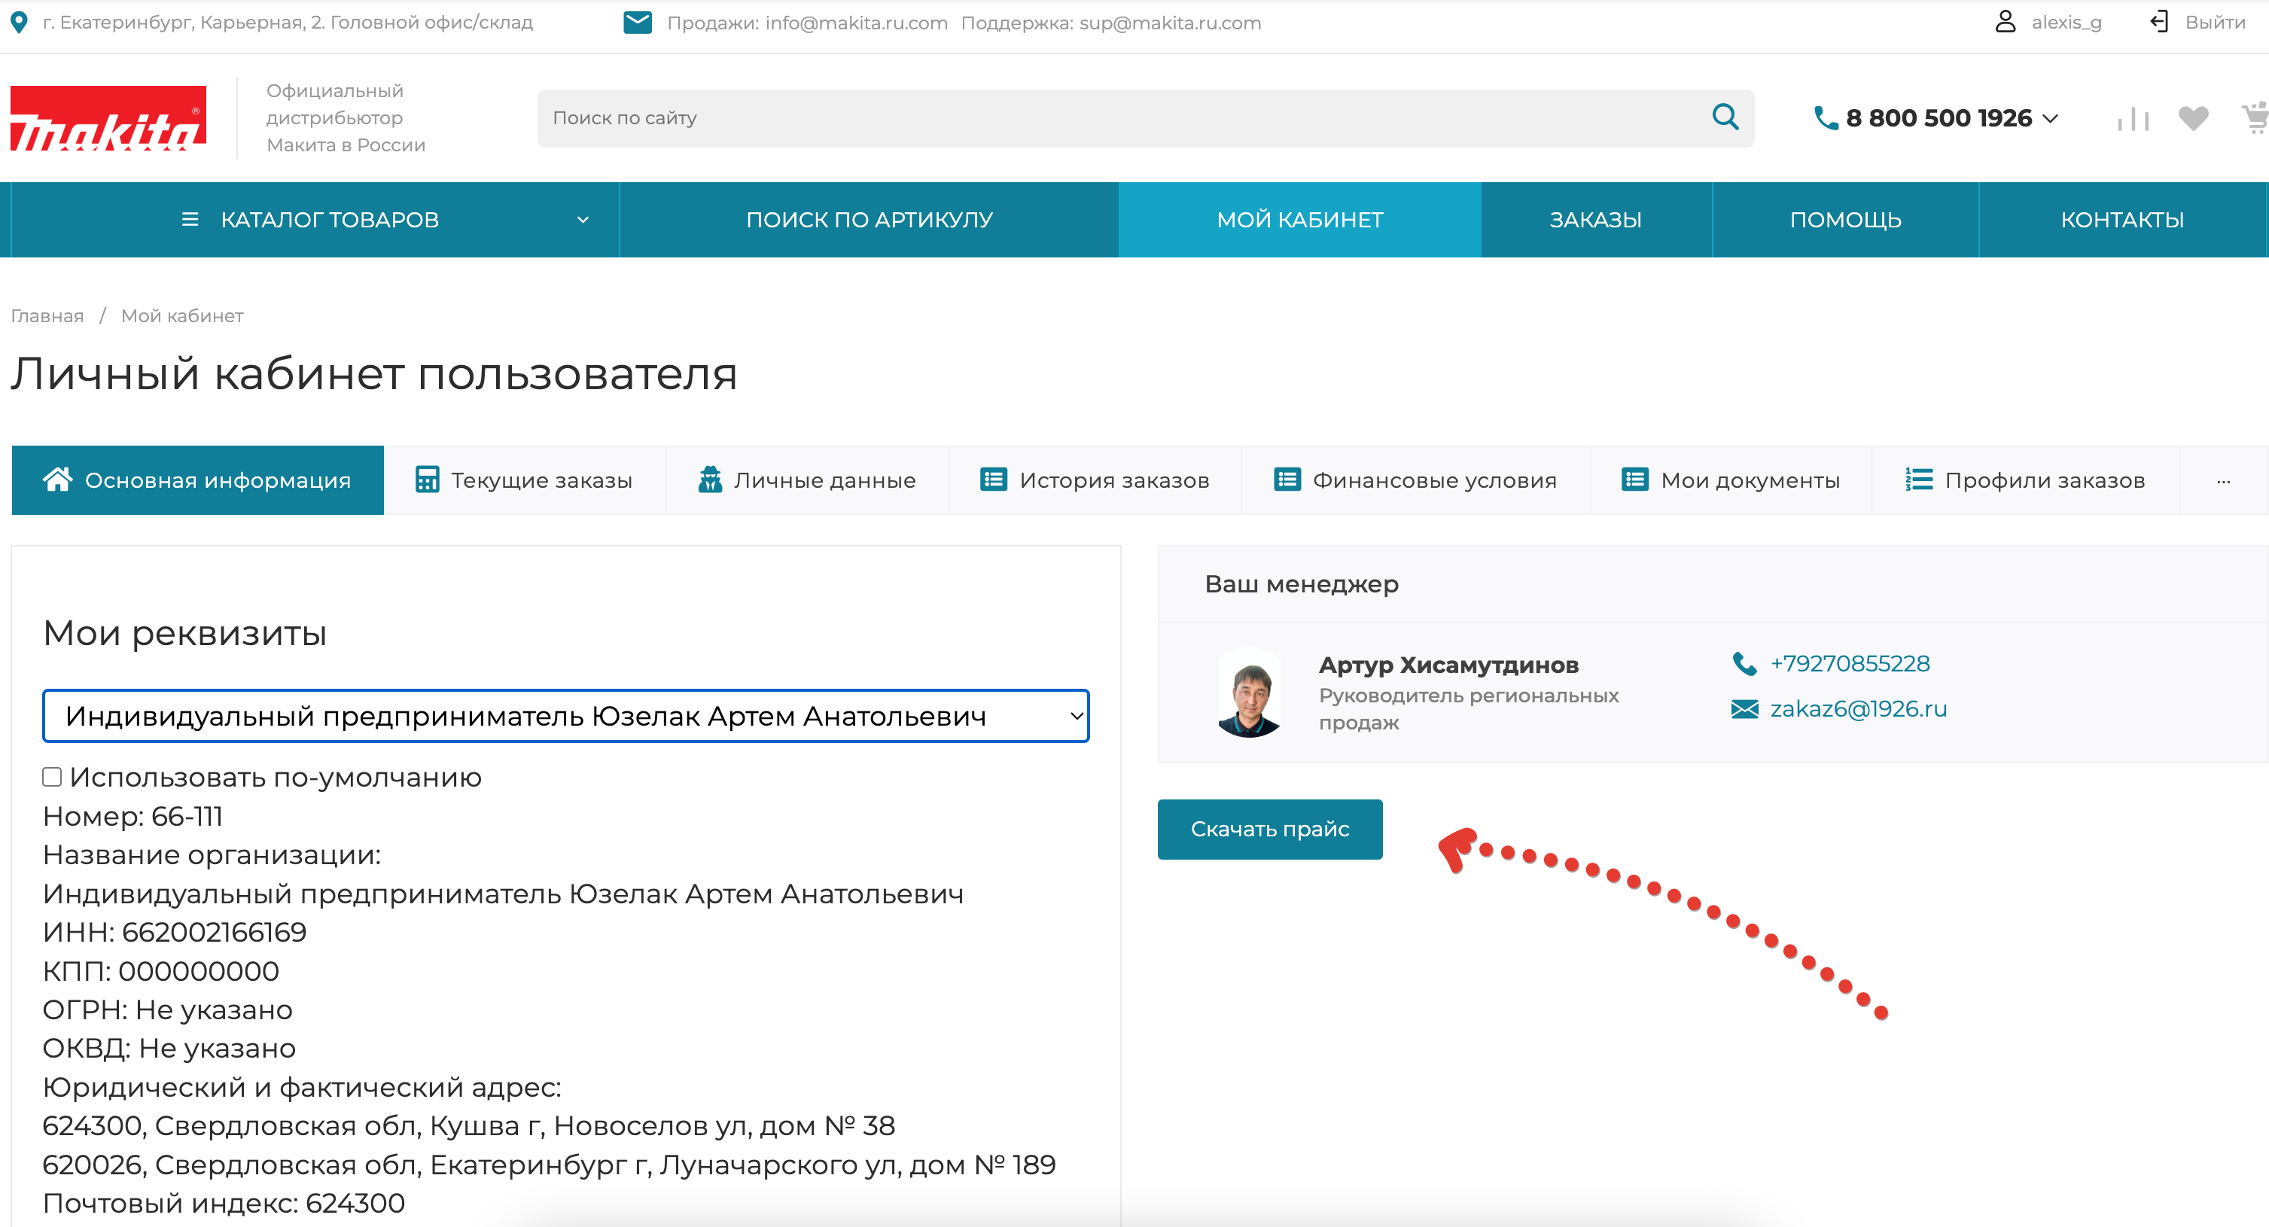The image size is (2269, 1227).
Task: Expand the phone number 8 800 dropdown
Action: tap(2051, 118)
